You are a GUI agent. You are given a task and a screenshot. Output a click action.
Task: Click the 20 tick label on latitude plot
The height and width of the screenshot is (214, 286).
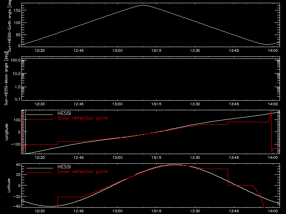[18, 175]
